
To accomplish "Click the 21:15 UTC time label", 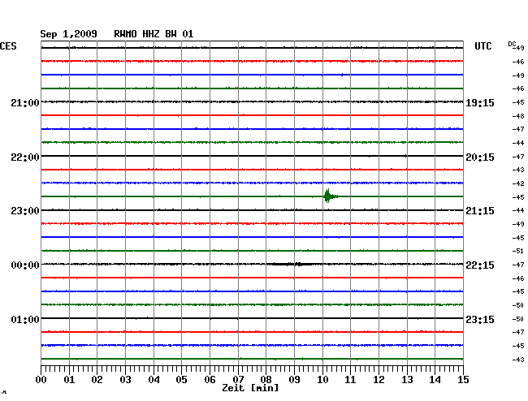I will pyautogui.click(x=480, y=211).
